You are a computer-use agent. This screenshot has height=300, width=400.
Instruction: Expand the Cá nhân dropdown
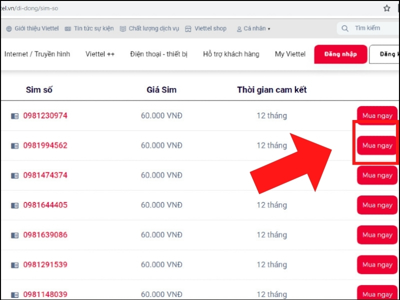point(253,29)
